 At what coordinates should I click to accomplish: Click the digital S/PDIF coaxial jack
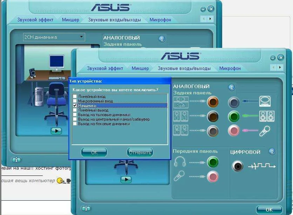click(238, 166)
